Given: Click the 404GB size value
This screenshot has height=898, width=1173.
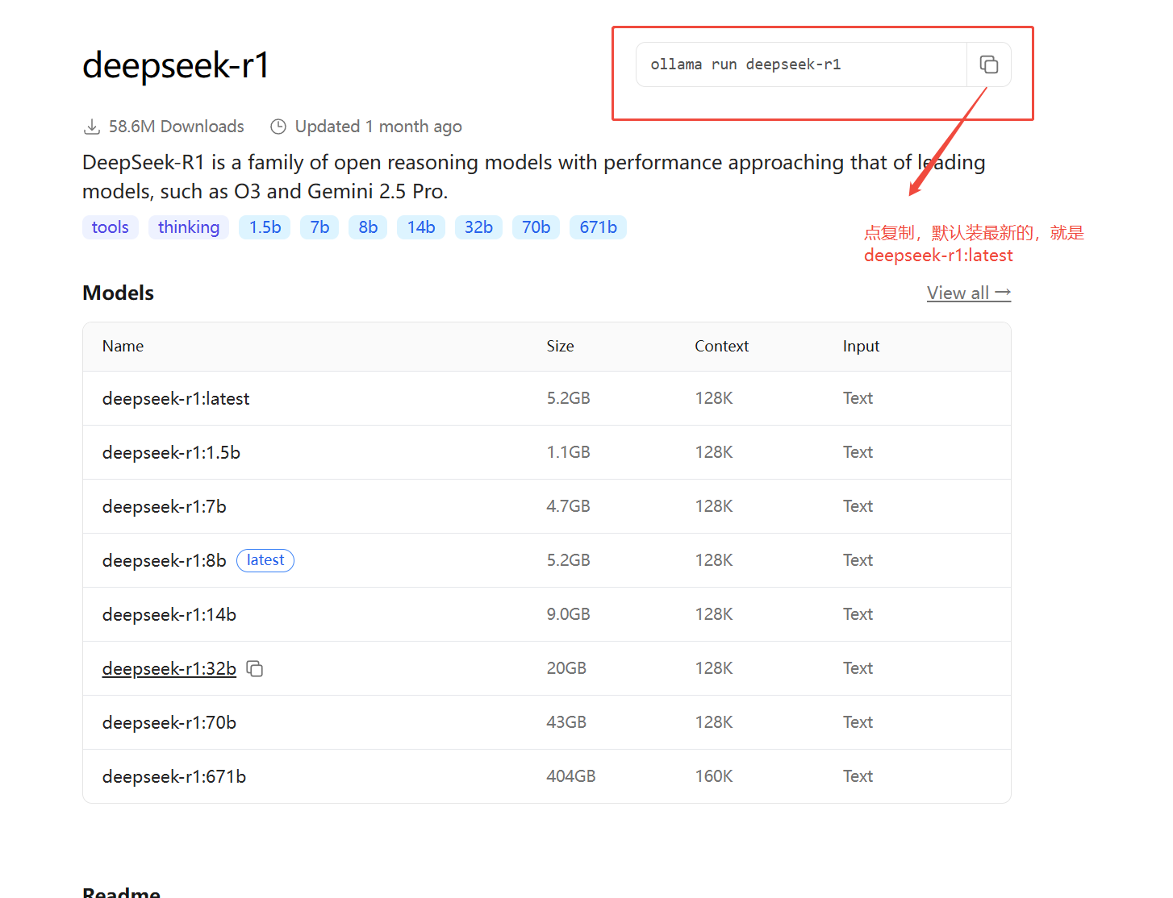Looking at the screenshot, I should [570, 776].
